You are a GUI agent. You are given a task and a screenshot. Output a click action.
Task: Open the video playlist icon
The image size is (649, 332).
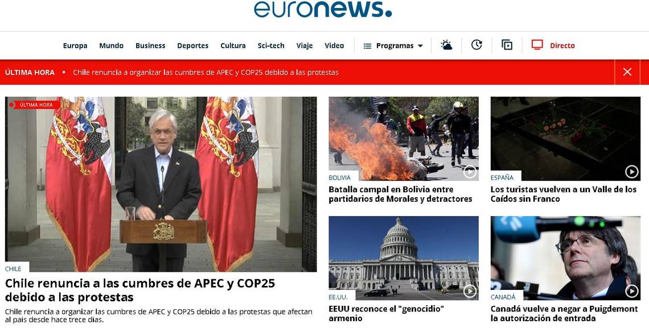(x=507, y=45)
